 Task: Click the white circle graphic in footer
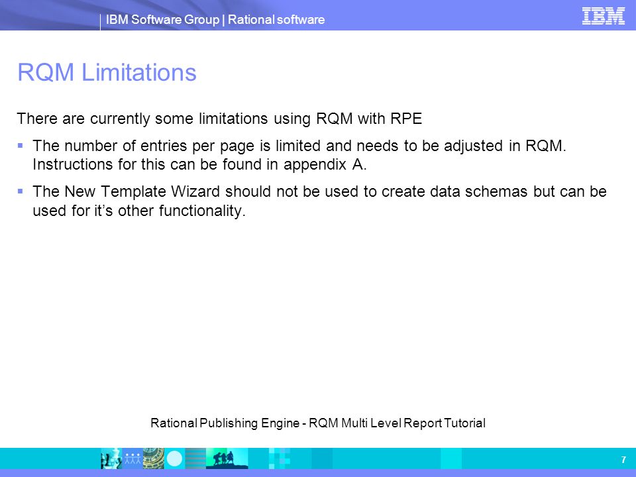point(175,458)
